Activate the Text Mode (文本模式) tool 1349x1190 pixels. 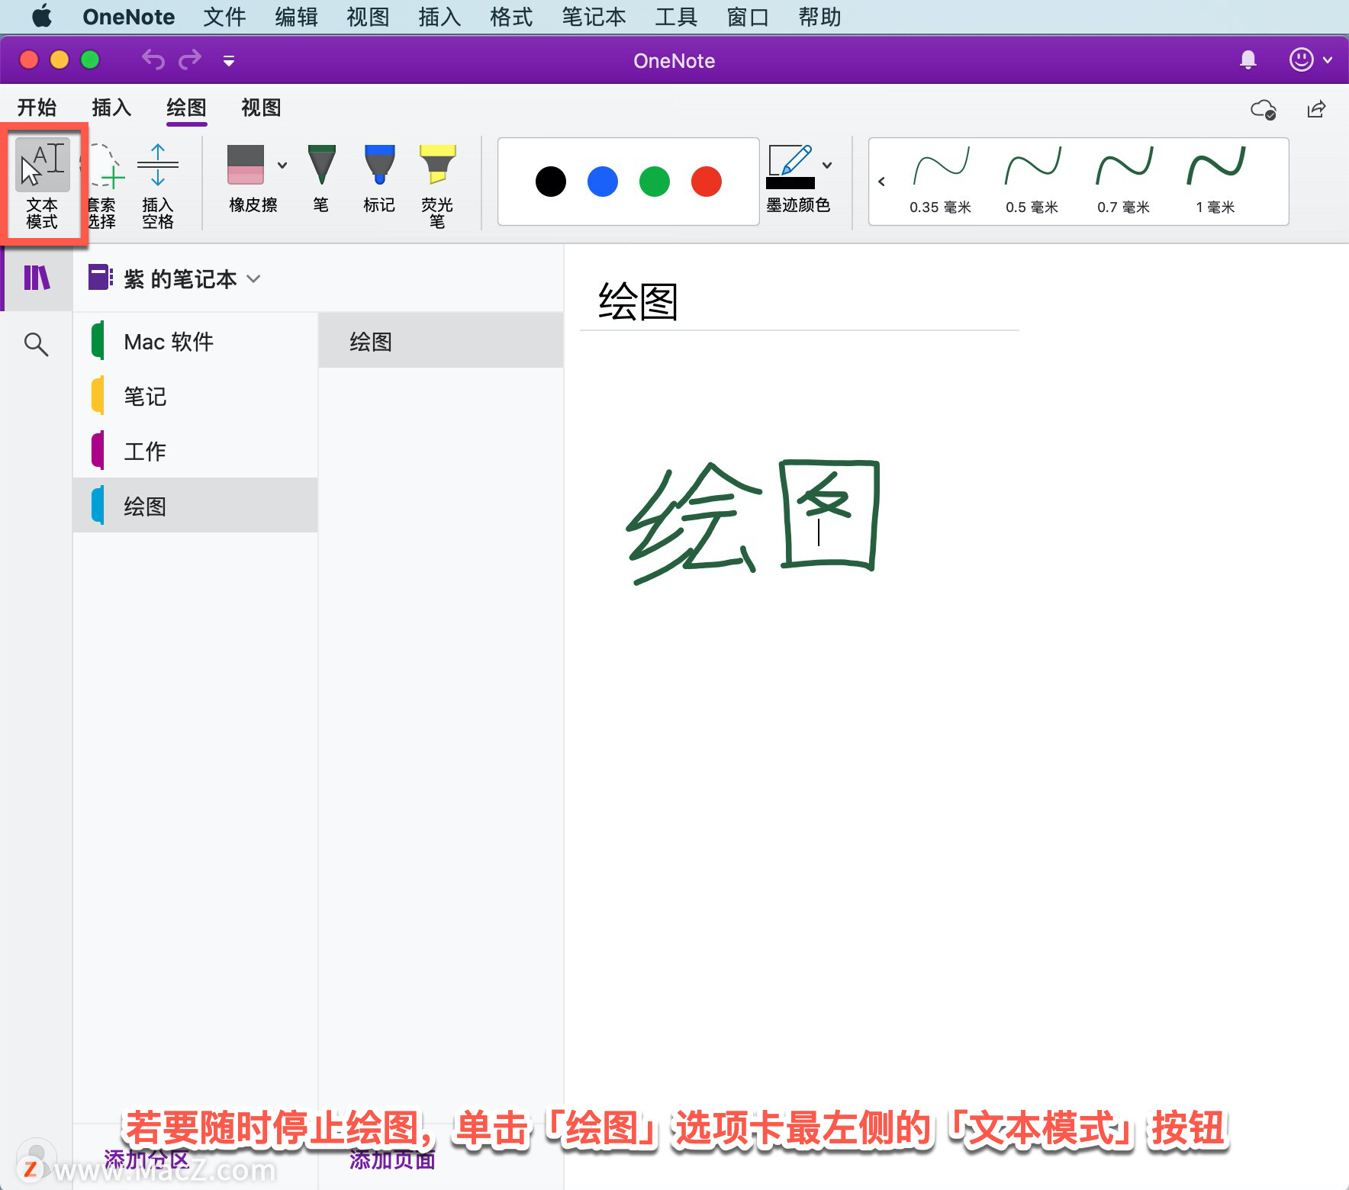click(x=43, y=184)
